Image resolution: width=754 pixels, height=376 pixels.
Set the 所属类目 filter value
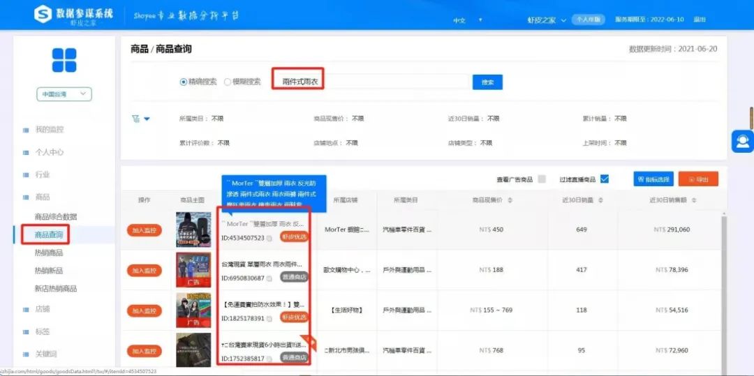(x=217, y=119)
